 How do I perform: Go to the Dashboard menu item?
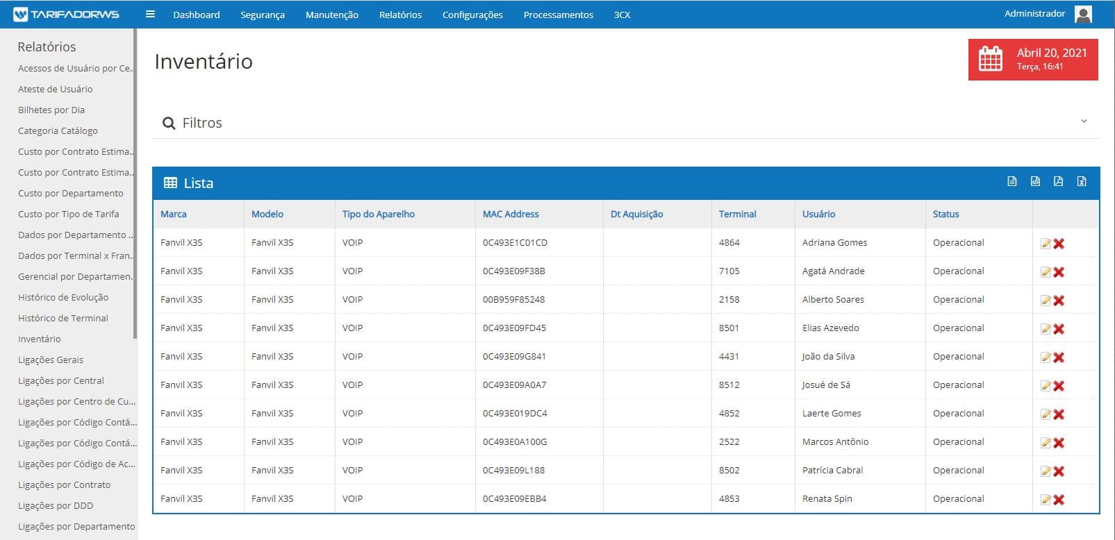[x=197, y=15]
